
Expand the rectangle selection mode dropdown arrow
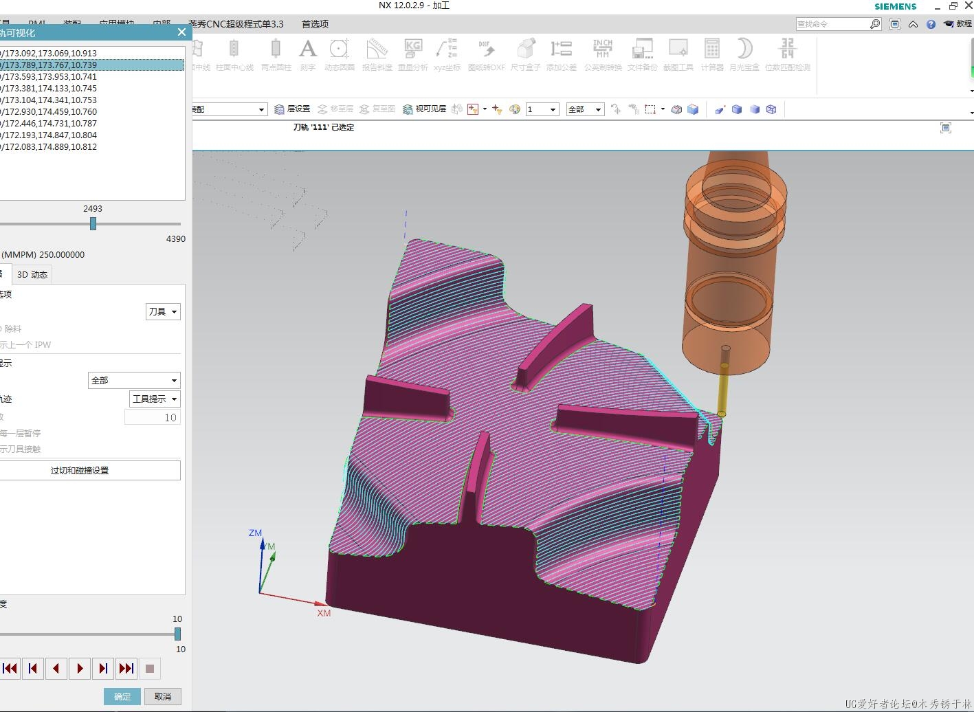(x=663, y=109)
